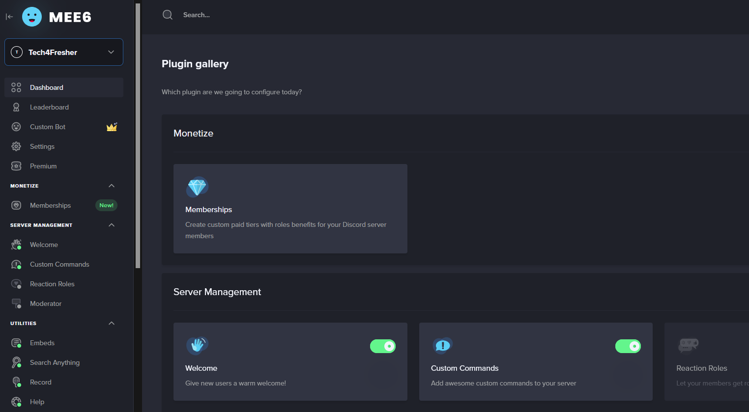
Task: Open Custom Bot menu item
Action: pos(64,127)
